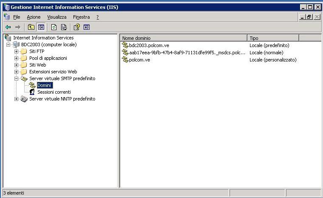Click the Show/Hide action pane icon
This screenshot has width=323, height=198.
(x=87, y=27)
